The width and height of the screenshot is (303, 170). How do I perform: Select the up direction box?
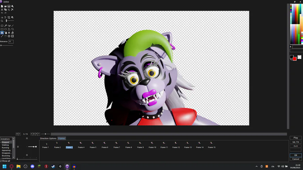pyautogui.click(x=27, y=138)
